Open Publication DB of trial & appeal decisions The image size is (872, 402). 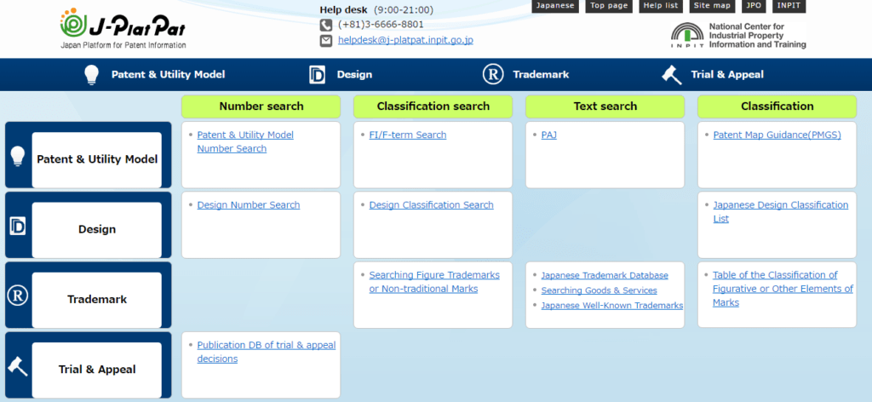[267, 352]
